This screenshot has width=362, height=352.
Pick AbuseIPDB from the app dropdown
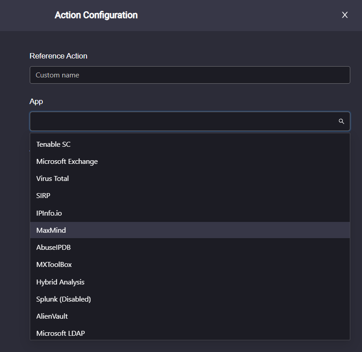point(190,247)
